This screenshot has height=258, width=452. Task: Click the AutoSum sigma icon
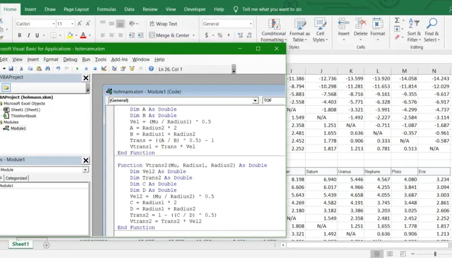397,20
